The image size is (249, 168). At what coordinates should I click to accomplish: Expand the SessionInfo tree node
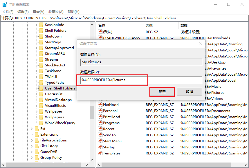(x=37, y=25)
